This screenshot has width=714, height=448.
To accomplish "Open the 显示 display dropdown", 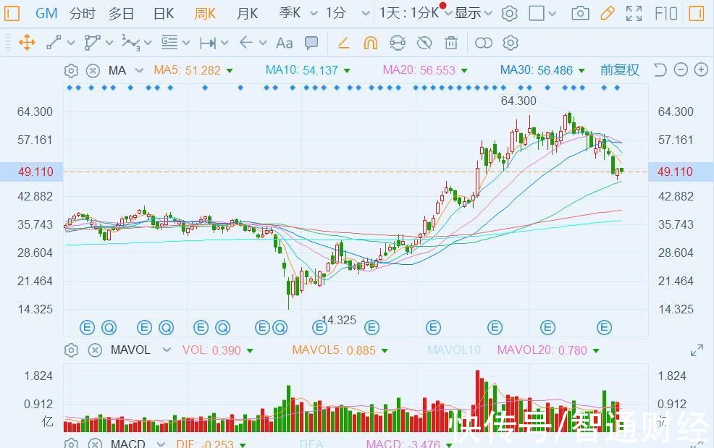I will pos(473,14).
